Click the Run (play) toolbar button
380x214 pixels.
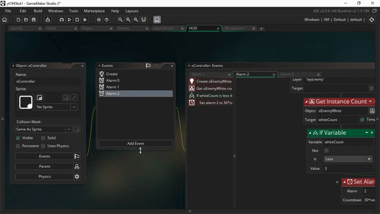tap(69, 20)
